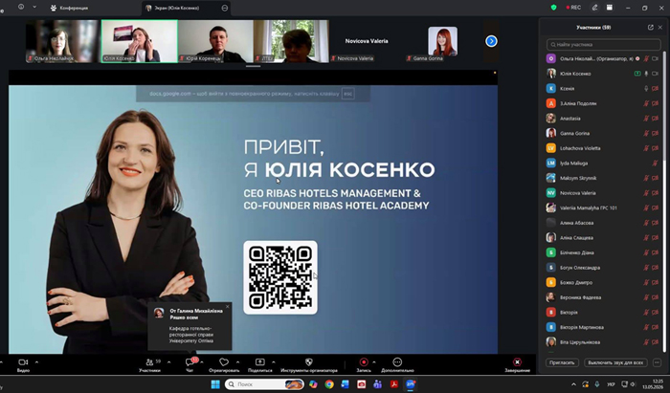Click the Завершение end meeting button
Image resolution: width=670 pixels, height=393 pixels.
click(x=517, y=365)
